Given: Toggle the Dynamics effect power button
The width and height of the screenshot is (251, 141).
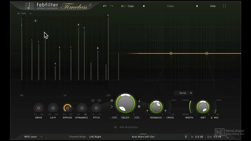Looking at the screenshot, I should [82, 108].
